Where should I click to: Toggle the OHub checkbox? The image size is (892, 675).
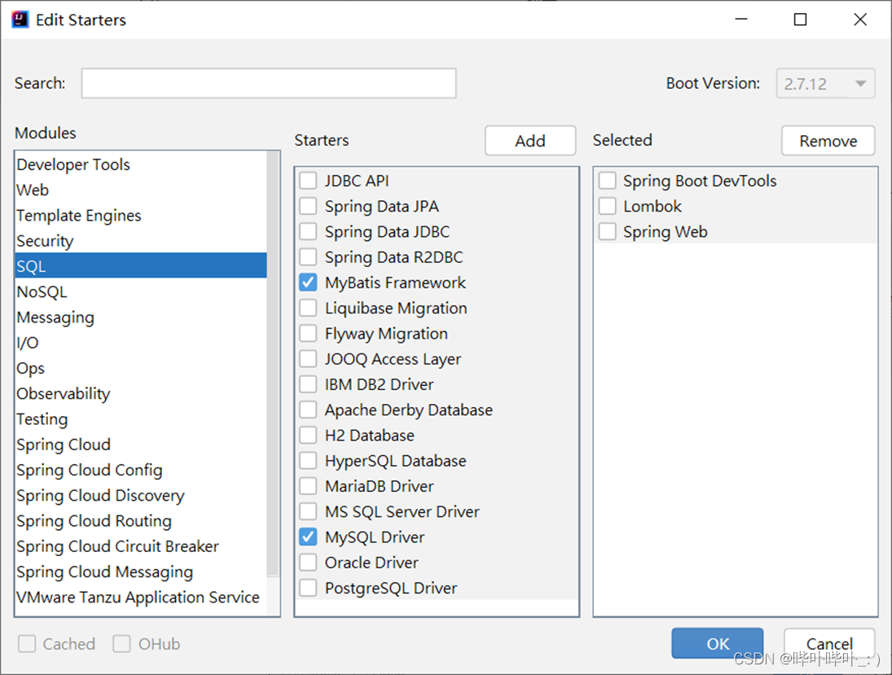[x=122, y=644]
